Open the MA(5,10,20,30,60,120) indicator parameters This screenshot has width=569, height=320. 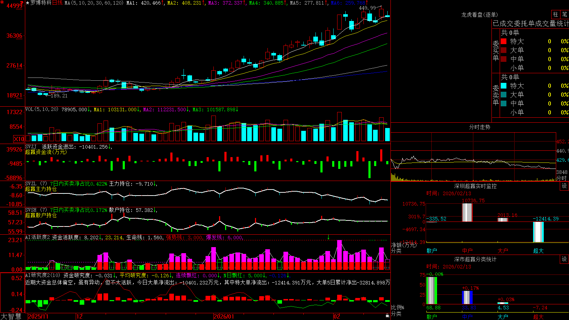[x=94, y=3]
